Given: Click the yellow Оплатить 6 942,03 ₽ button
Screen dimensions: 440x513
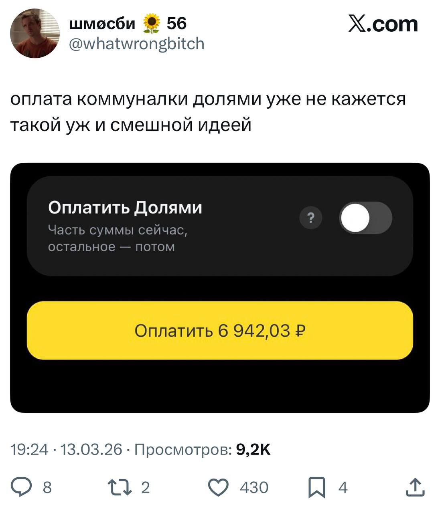Looking at the screenshot, I should pos(220,330).
